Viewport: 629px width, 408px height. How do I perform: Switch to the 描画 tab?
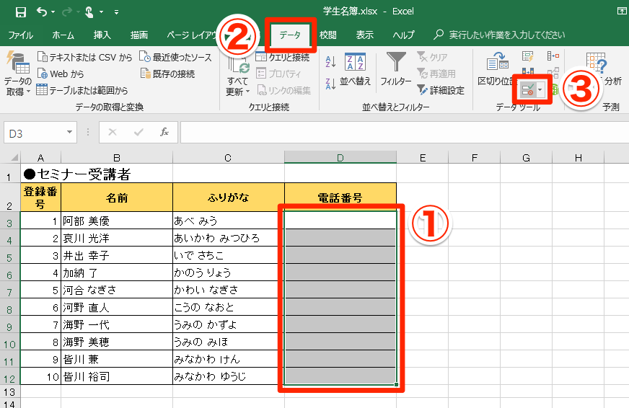pos(139,35)
